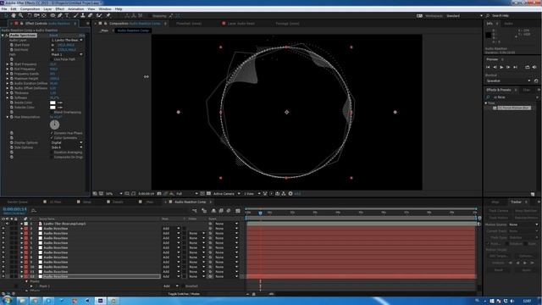The image size is (542, 305).
Task: Open the Full resolution dropdown in viewer
Action: [186, 194]
